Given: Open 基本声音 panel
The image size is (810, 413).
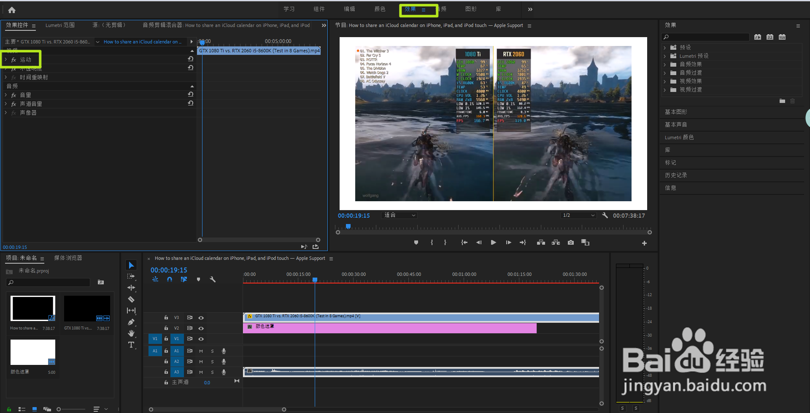Looking at the screenshot, I should (x=676, y=124).
